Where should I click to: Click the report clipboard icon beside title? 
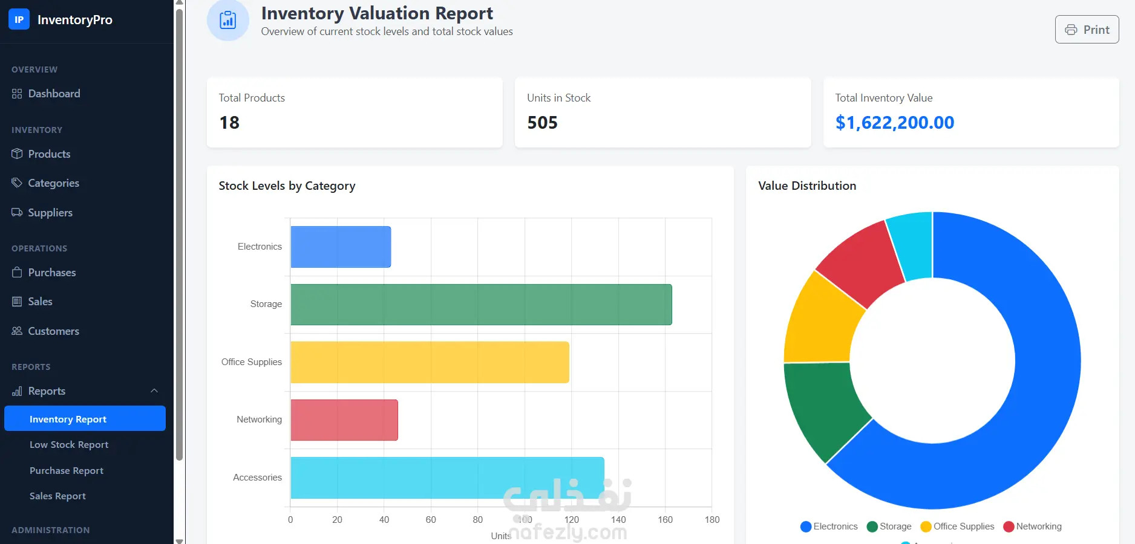pos(228,20)
